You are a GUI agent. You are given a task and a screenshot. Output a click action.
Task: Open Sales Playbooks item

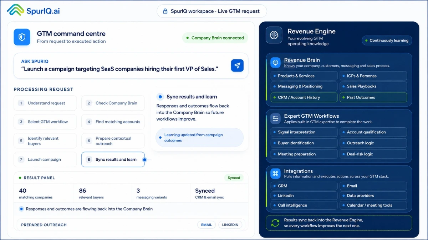click(x=373, y=86)
